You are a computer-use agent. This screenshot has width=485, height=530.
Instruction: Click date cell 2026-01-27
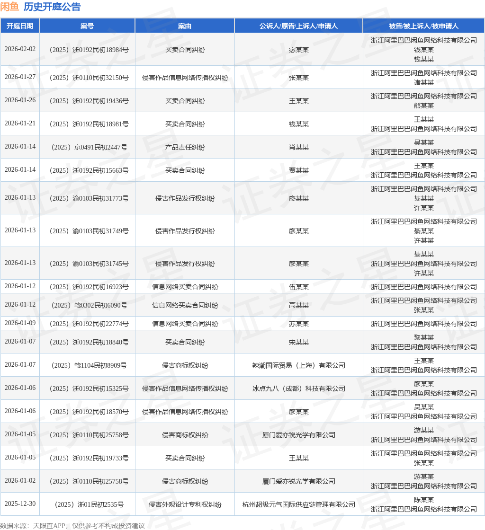pos(20,77)
